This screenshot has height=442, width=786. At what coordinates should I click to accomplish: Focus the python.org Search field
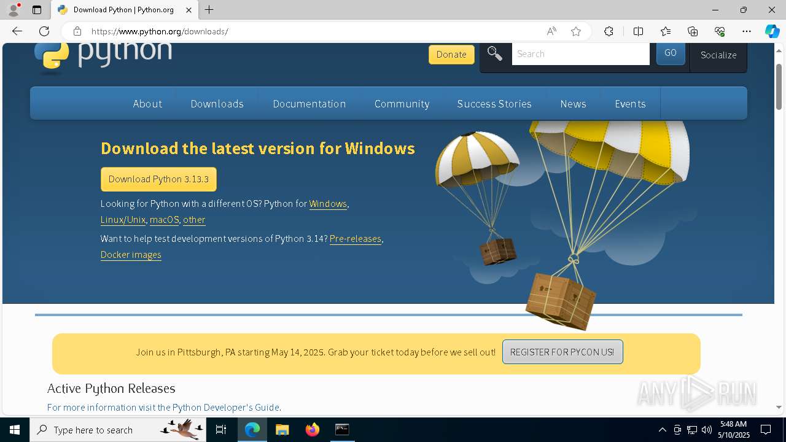(x=580, y=53)
